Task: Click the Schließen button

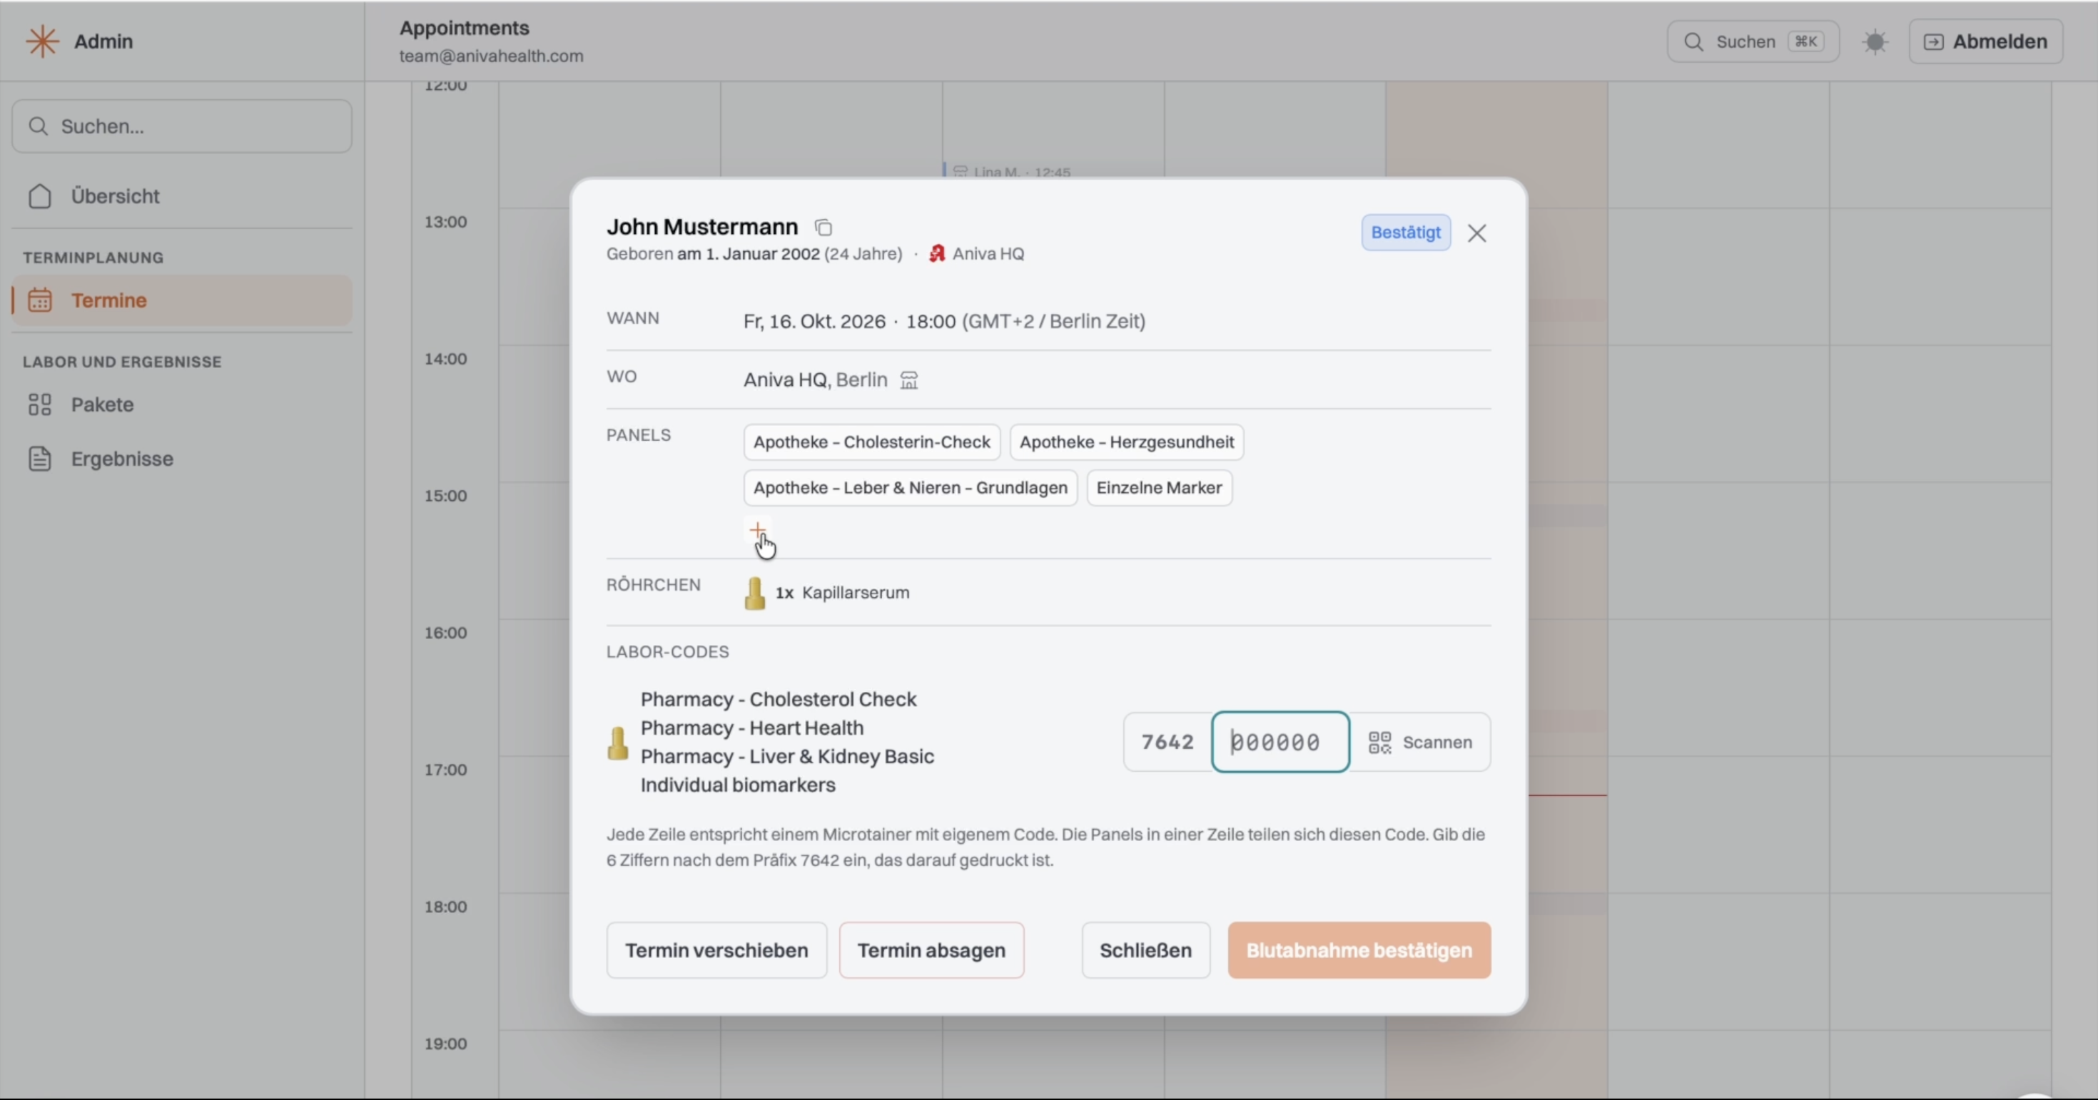Action: (x=1146, y=950)
